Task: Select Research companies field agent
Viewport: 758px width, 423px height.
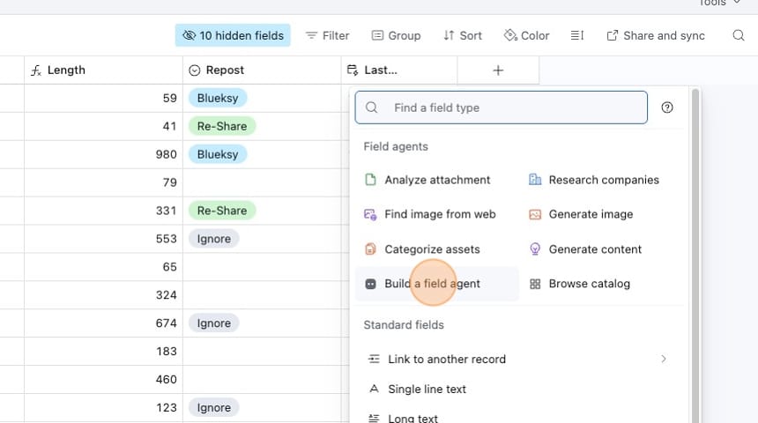Action: pyautogui.click(x=603, y=180)
